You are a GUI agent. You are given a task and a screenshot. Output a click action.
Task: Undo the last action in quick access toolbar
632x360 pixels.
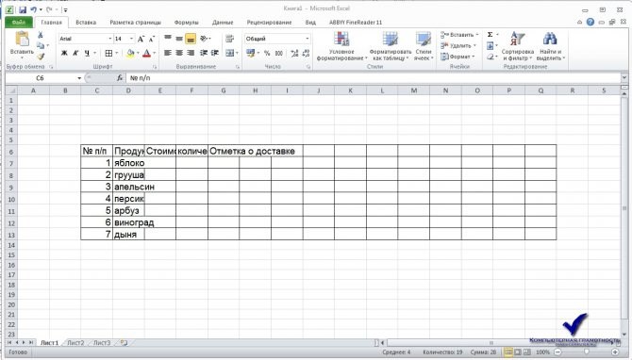point(34,9)
